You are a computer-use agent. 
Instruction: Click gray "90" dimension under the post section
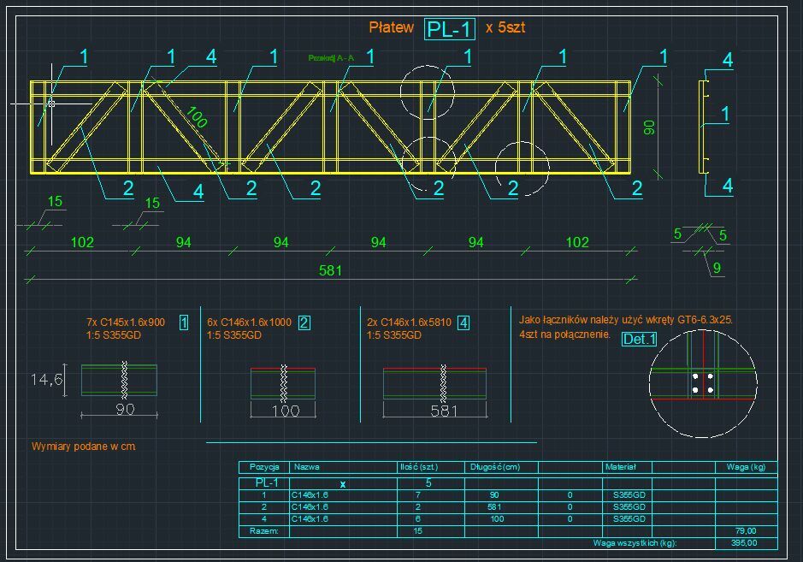[x=126, y=409]
